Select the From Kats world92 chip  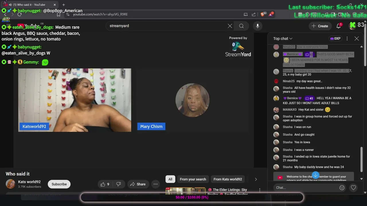click(x=228, y=179)
